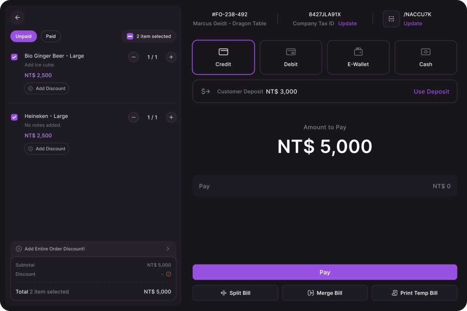
Task: Switch to the Unpaid tab
Action: coord(24,36)
